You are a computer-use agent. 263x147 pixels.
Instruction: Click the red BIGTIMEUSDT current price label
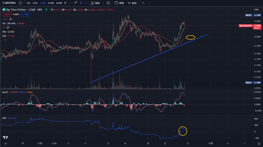pos(250,26)
